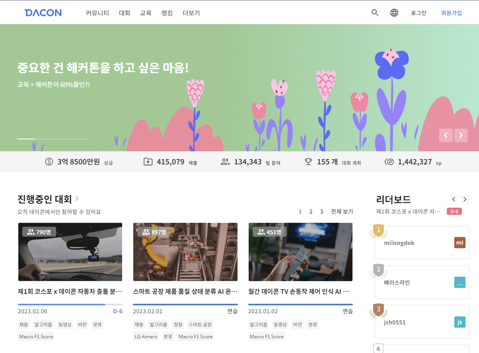Click the trophy competitions icon

coord(308,162)
